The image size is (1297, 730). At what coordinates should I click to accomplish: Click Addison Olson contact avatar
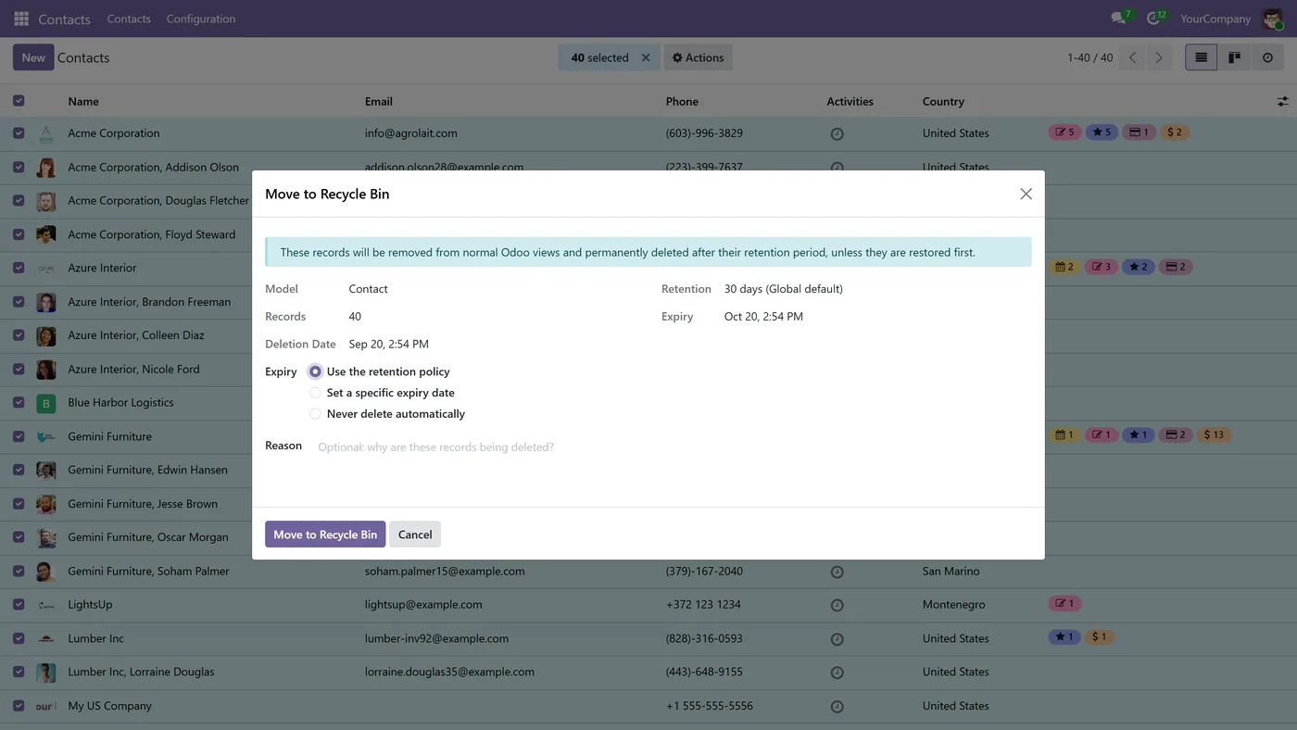coord(45,168)
